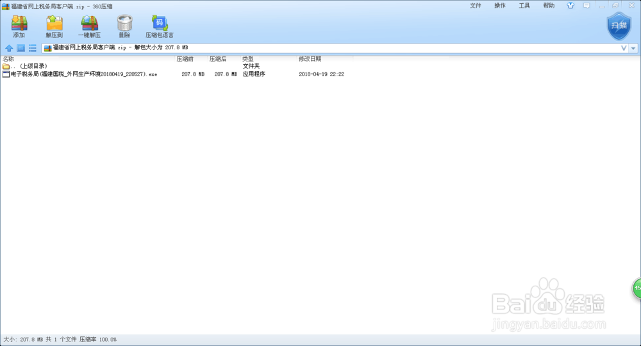Open the 压缩包语言 archive language icon
Image resolution: width=641 pixels, height=346 pixels.
click(160, 23)
